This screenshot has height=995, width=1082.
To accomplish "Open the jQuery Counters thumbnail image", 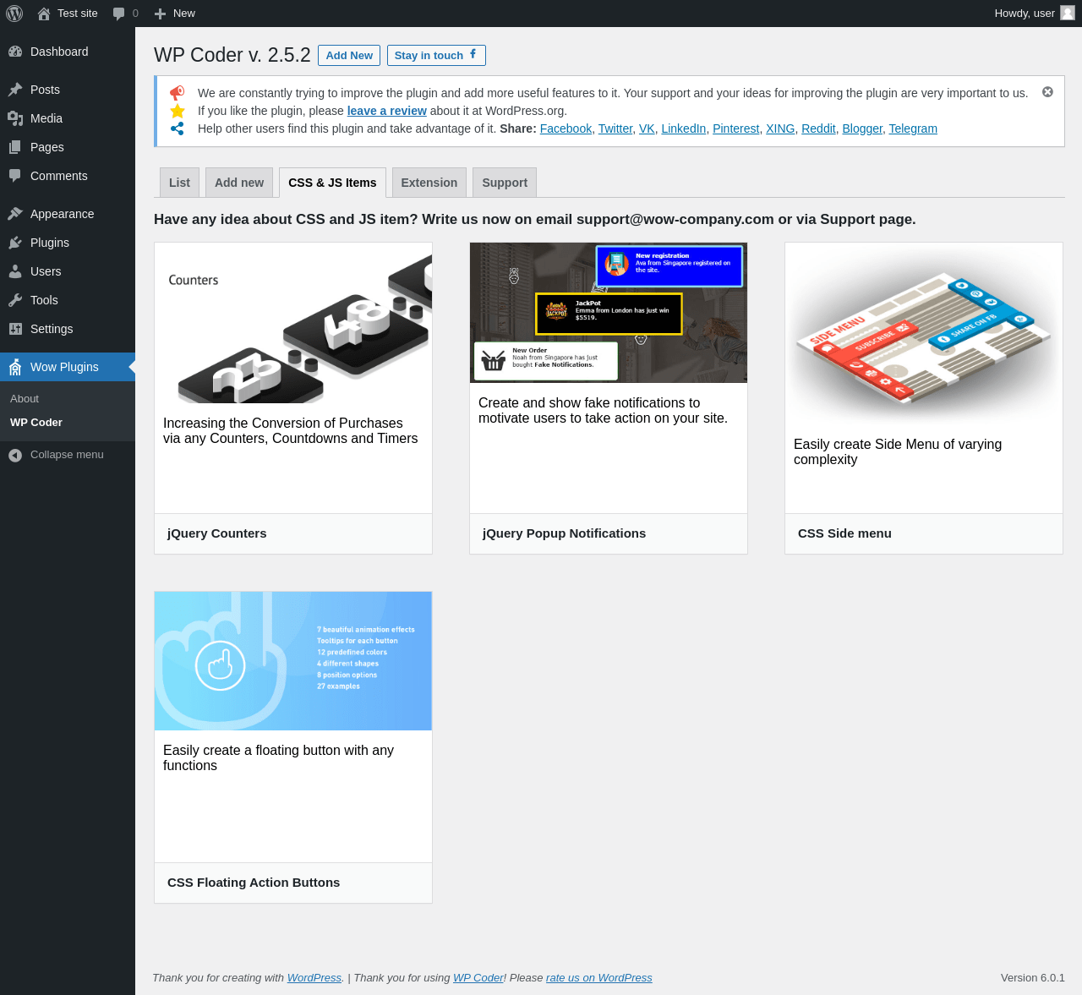I will [x=293, y=323].
